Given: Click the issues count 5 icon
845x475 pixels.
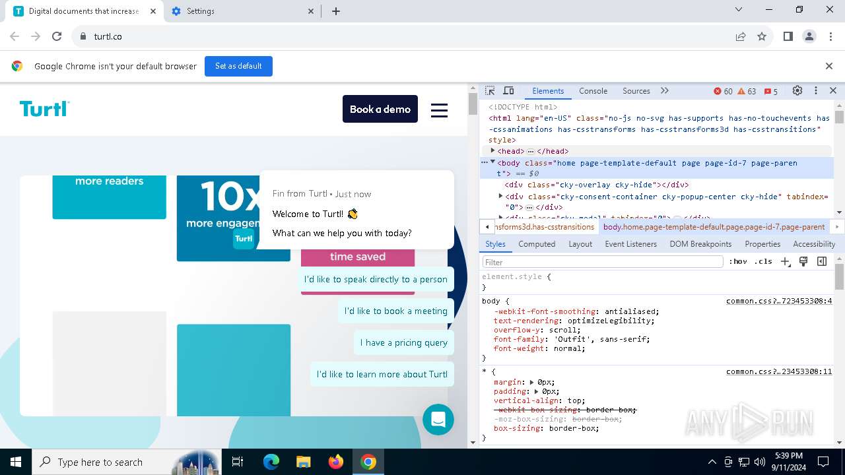Looking at the screenshot, I should pyautogui.click(x=771, y=91).
